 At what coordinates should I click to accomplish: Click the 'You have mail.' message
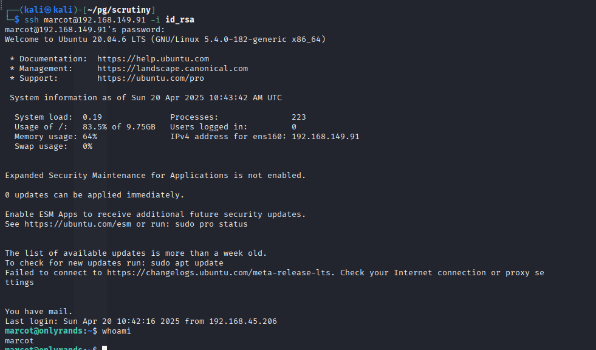38,312
